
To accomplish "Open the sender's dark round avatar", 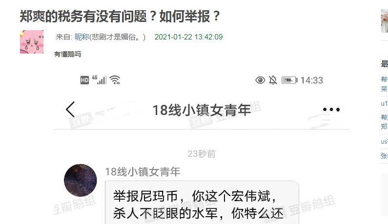I will (x=81, y=180).
